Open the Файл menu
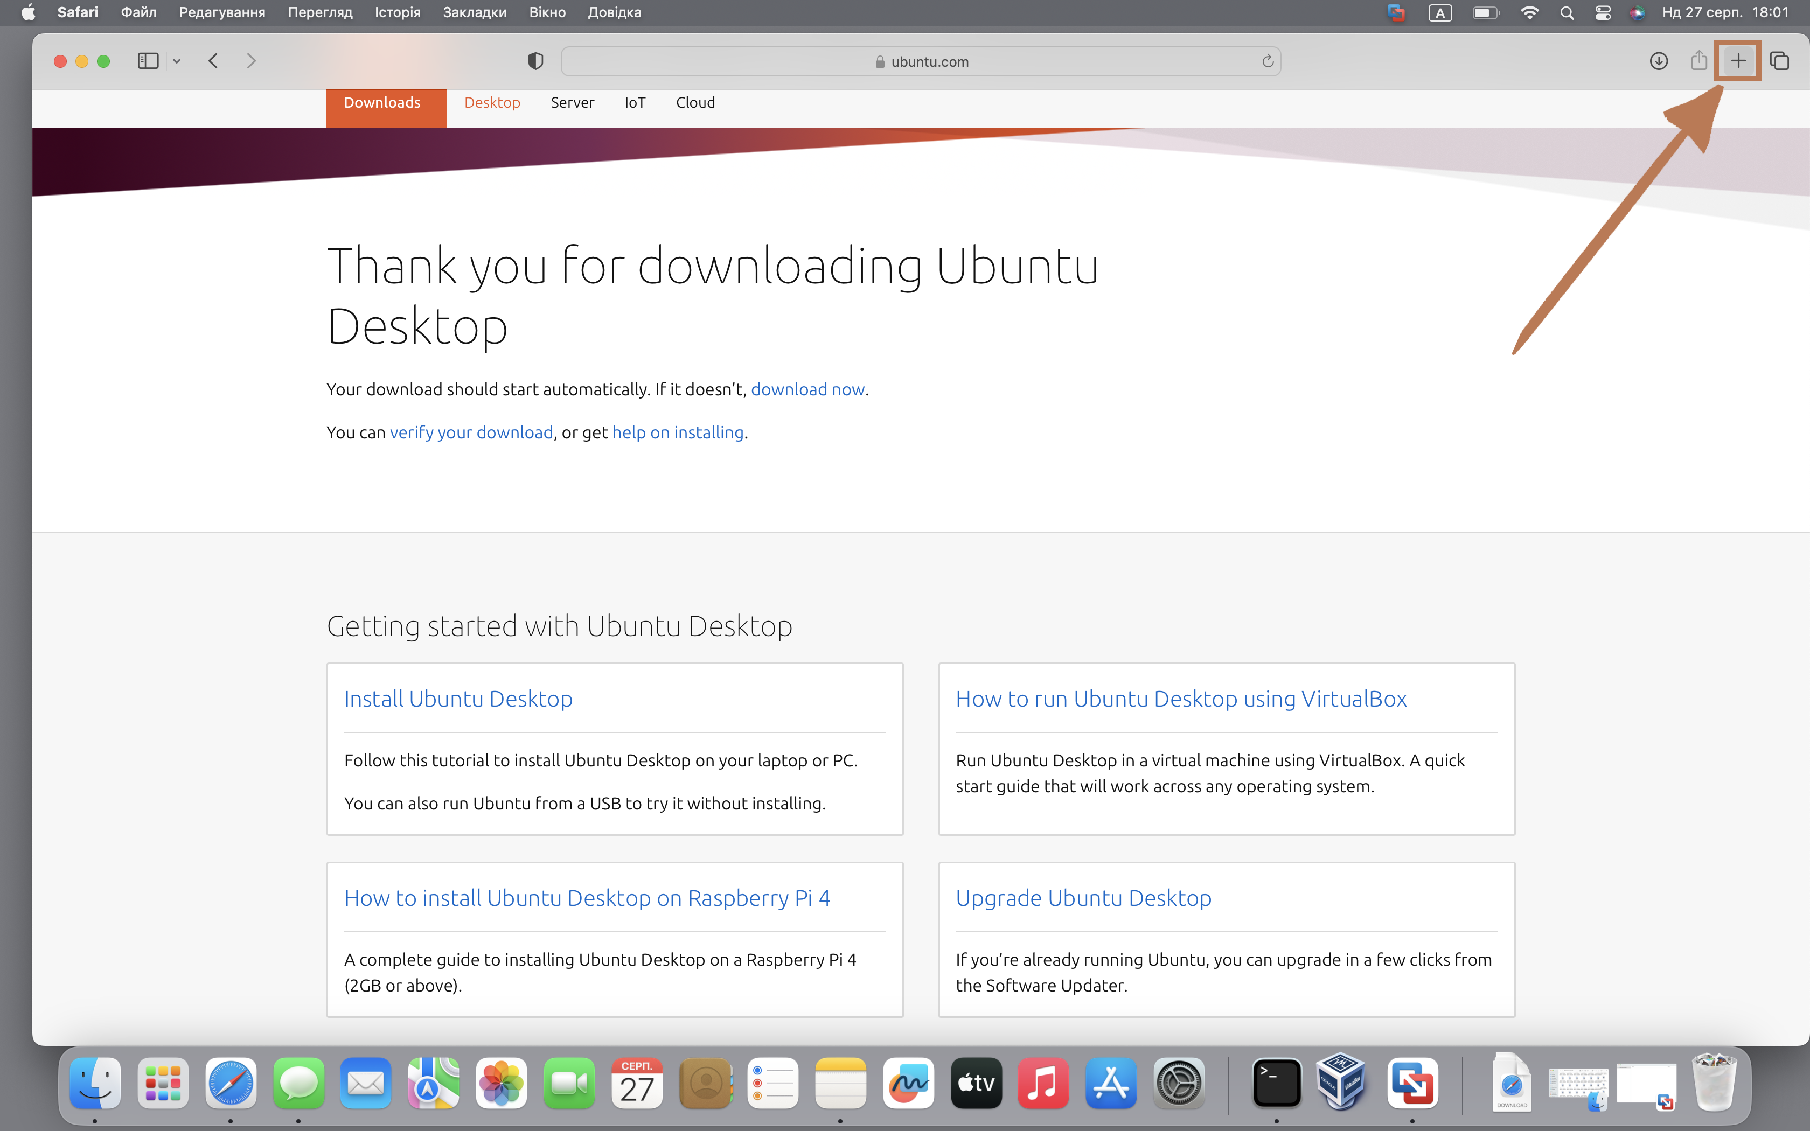Image resolution: width=1810 pixels, height=1131 pixels. (x=138, y=13)
